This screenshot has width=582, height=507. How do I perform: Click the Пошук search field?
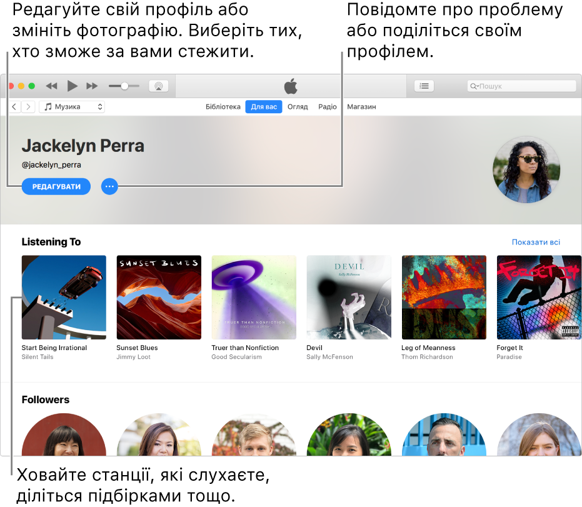521,86
